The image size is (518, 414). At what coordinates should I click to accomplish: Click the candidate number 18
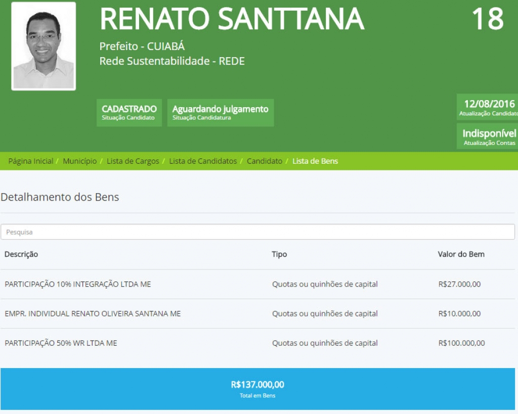coord(488,19)
